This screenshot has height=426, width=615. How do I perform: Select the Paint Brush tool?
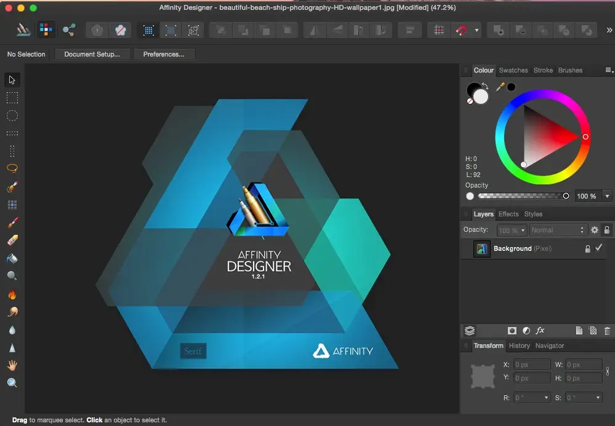tap(12, 223)
